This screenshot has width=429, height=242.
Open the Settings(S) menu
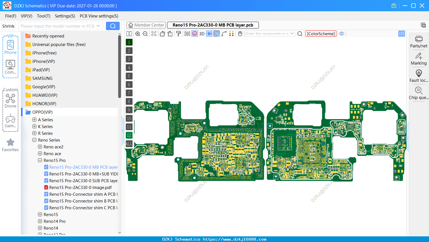65,16
